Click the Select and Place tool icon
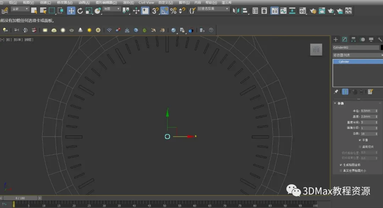 pyautogui.click(x=98, y=11)
